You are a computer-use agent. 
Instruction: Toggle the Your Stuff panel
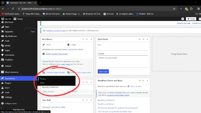[91, 100]
